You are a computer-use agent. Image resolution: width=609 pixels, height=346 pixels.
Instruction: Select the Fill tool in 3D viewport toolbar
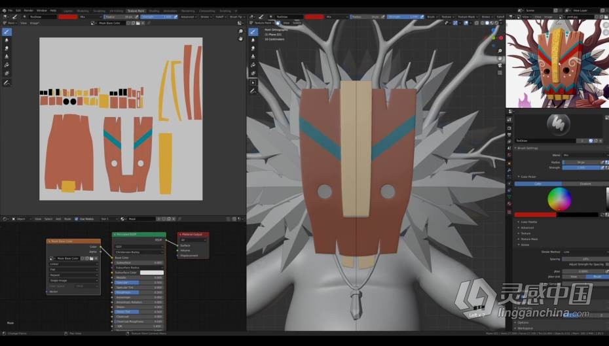253,65
